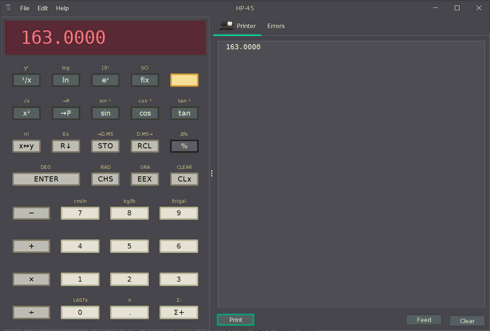Open the Help menu

(62, 8)
